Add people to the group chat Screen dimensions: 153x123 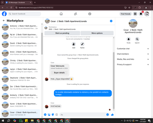(74, 44)
